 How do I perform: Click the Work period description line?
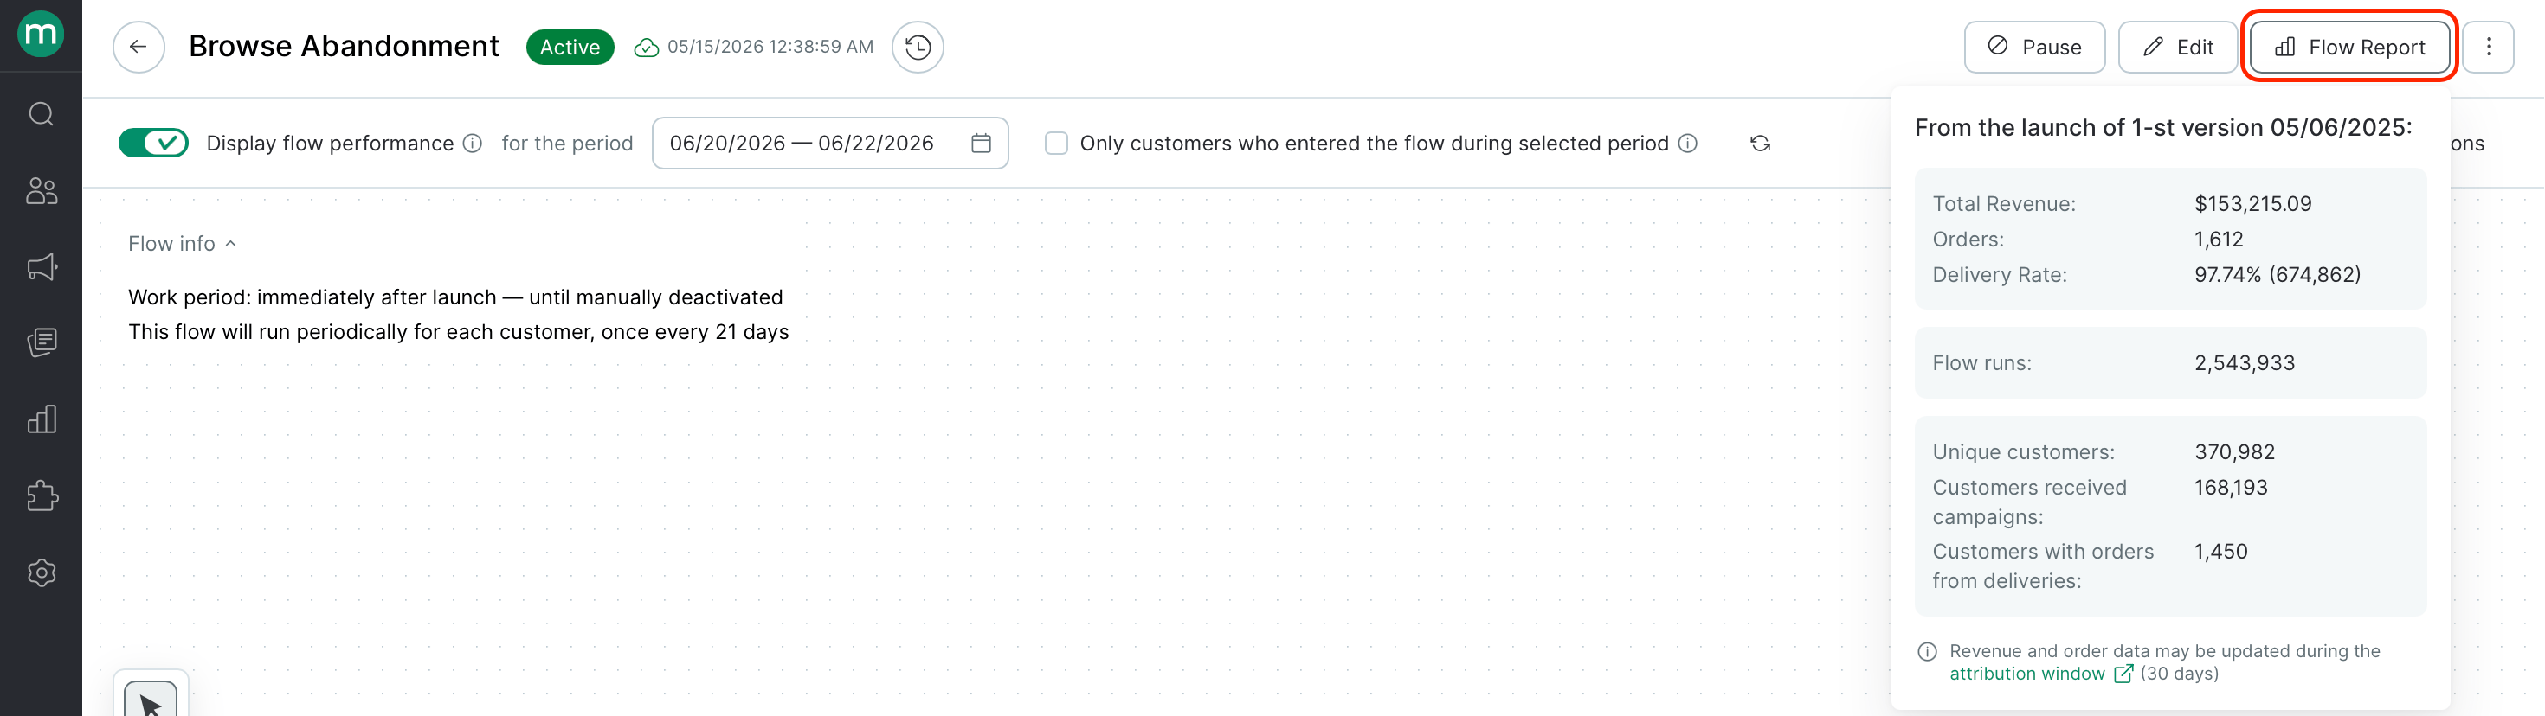click(x=455, y=297)
